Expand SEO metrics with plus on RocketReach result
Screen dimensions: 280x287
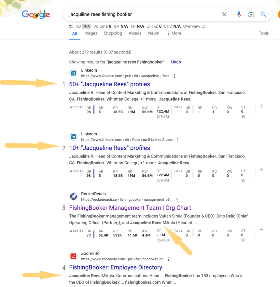pos(261,230)
